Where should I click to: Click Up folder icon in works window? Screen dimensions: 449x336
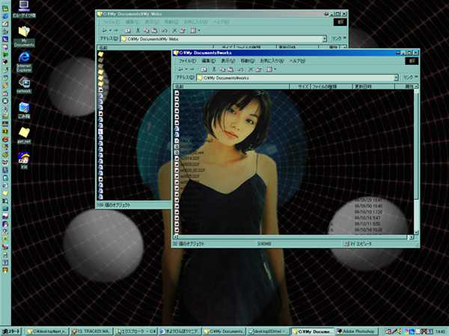[204, 69]
